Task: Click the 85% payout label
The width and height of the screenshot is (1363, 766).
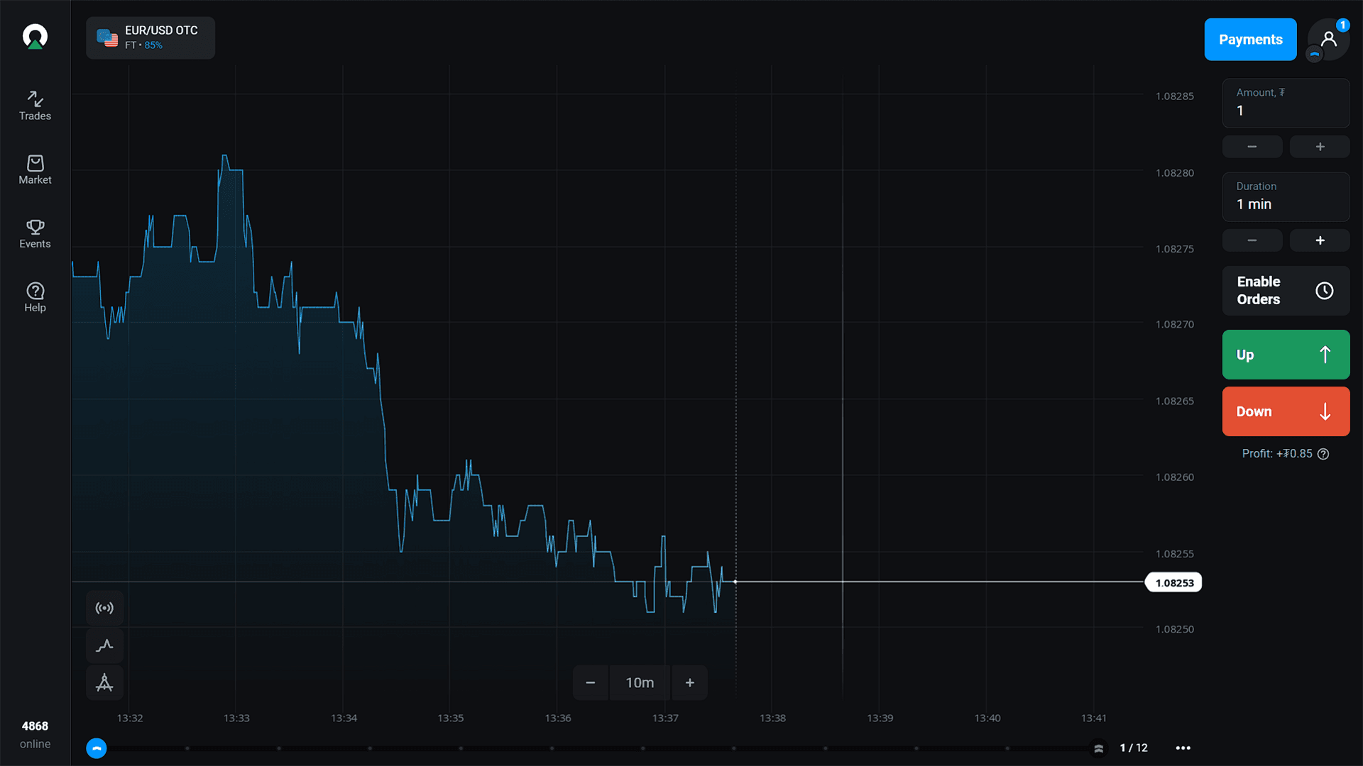Action: pos(153,45)
